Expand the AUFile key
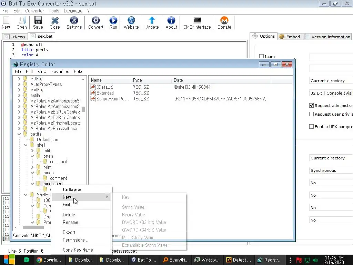 (x=19, y=79)
